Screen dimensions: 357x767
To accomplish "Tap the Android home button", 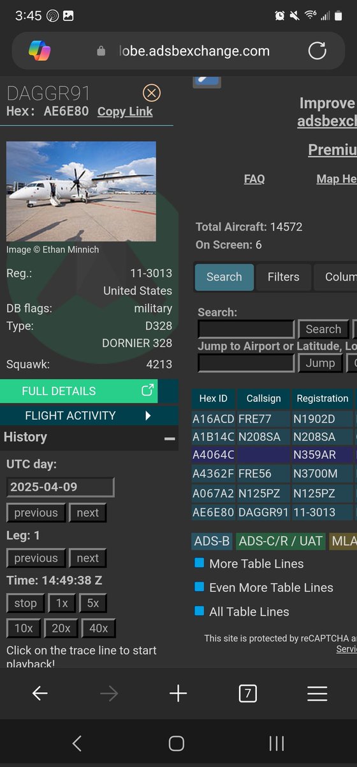I will [x=177, y=743].
